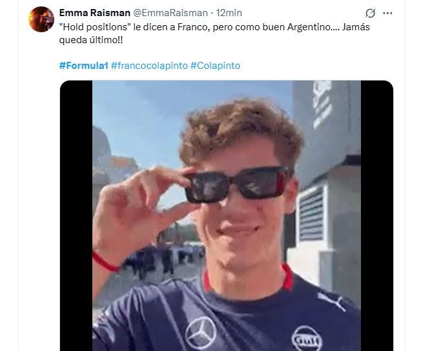Image resolution: width=421 pixels, height=351 pixels.
Task: Click the display name Emma Raisman
Action: [x=94, y=13]
